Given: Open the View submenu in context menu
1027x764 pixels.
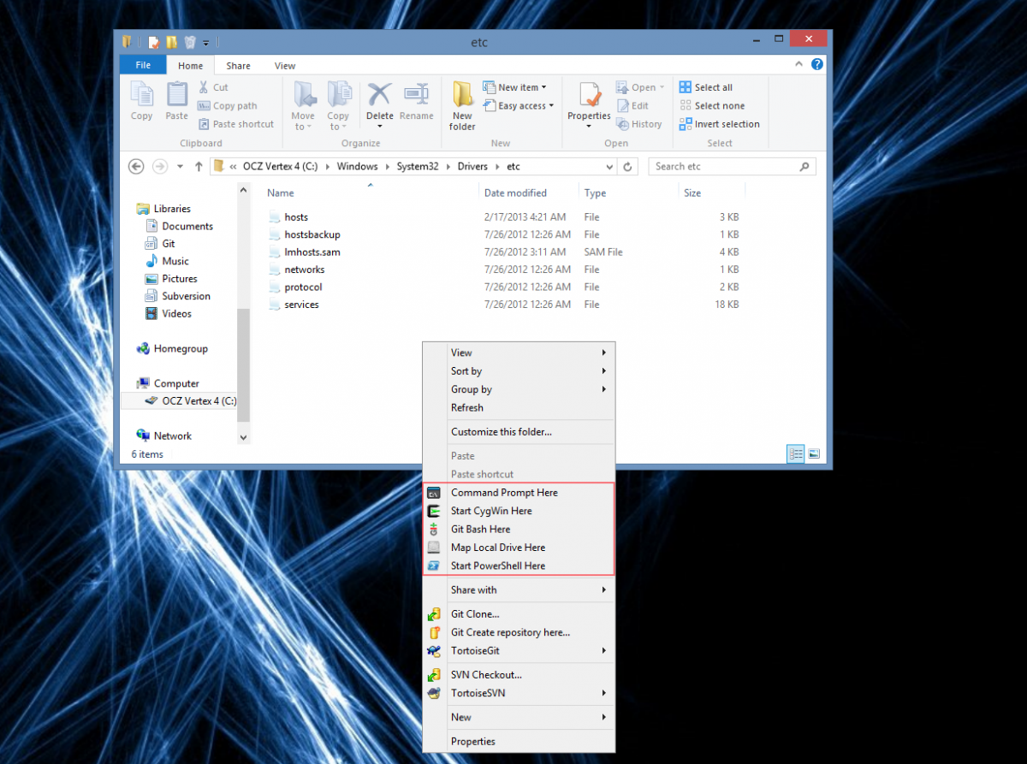Looking at the screenshot, I should (x=519, y=352).
